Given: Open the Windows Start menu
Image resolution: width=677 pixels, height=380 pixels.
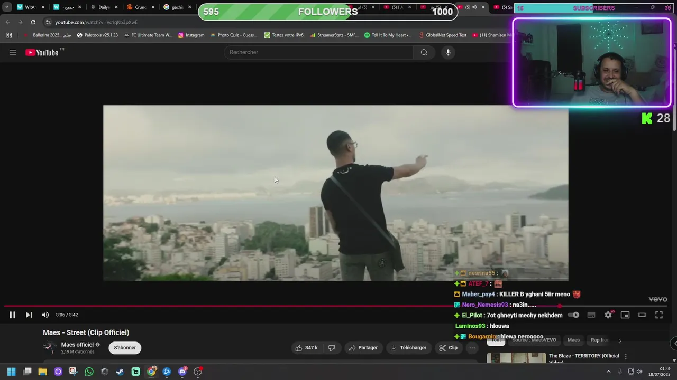Looking at the screenshot, I should [11, 372].
